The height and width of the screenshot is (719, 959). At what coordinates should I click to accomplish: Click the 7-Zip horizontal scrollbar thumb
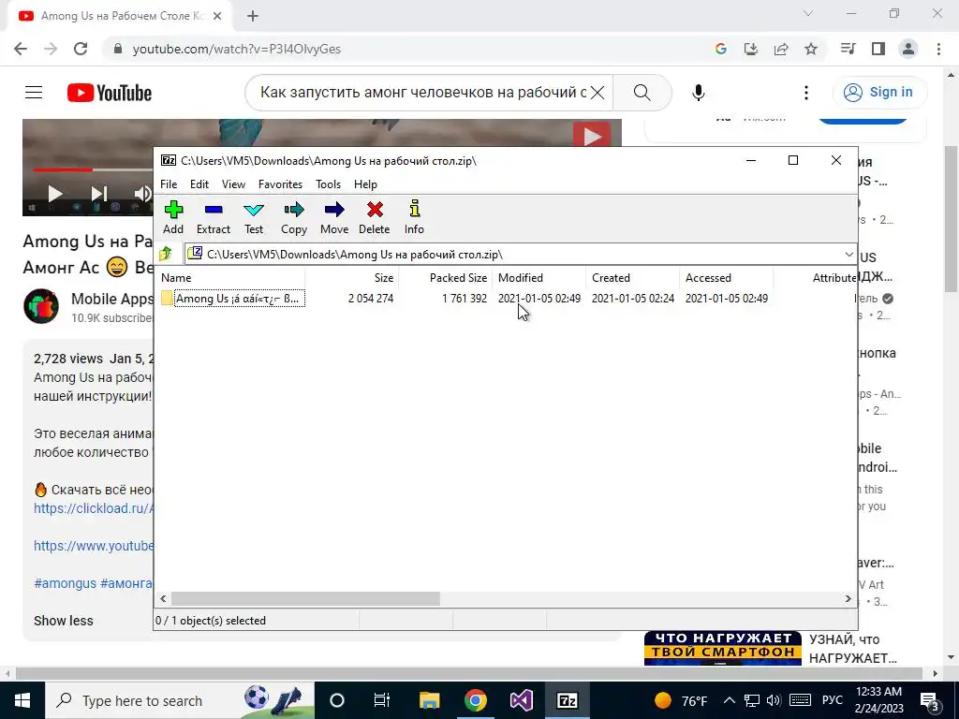[x=305, y=598]
